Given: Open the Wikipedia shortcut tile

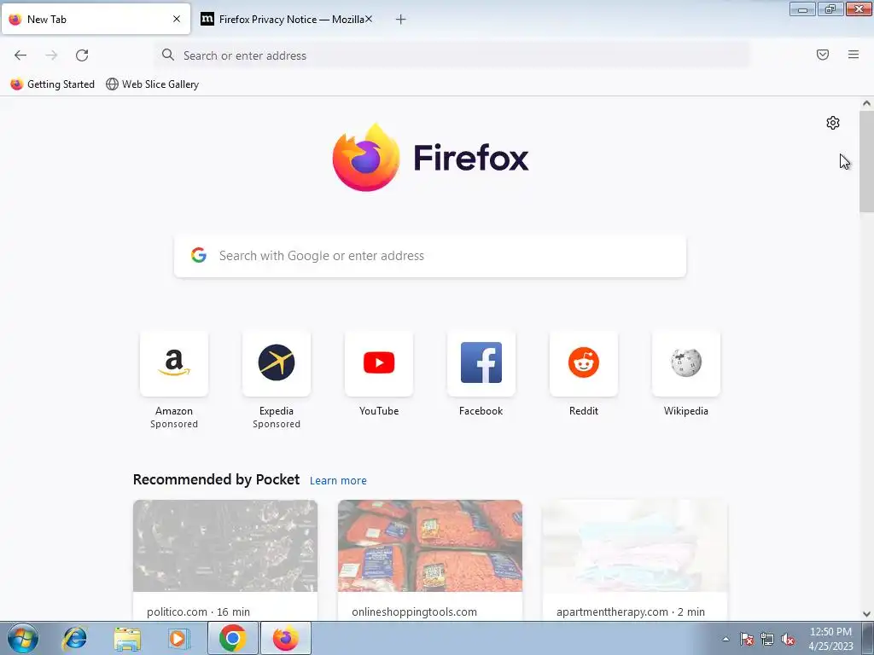Looking at the screenshot, I should pos(686,363).
